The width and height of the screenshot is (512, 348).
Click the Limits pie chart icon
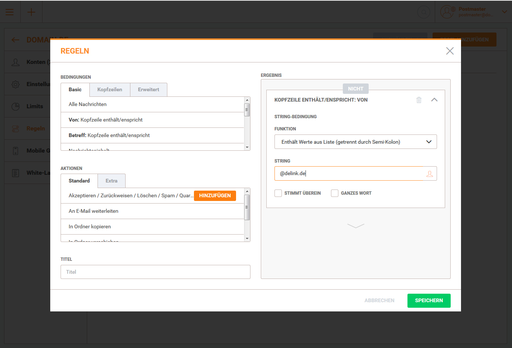tap(16, 106)
